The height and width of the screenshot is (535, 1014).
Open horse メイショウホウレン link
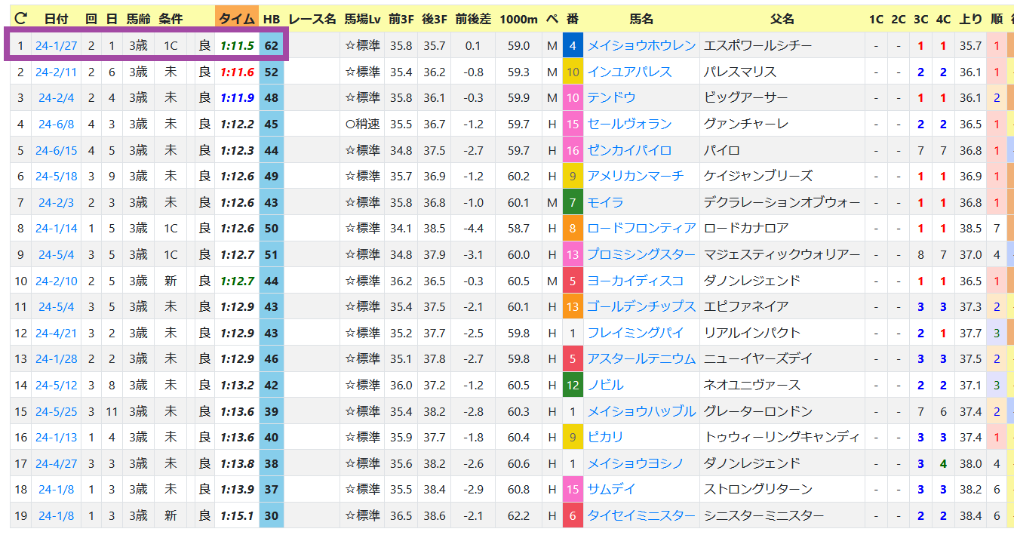(x=641, y=46)
